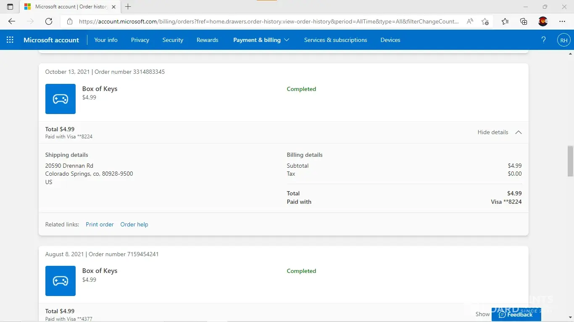This screenshot has width=574, height=322.
Task: Open the Microsoft apps grid launcher
Action: coord(10,40)
